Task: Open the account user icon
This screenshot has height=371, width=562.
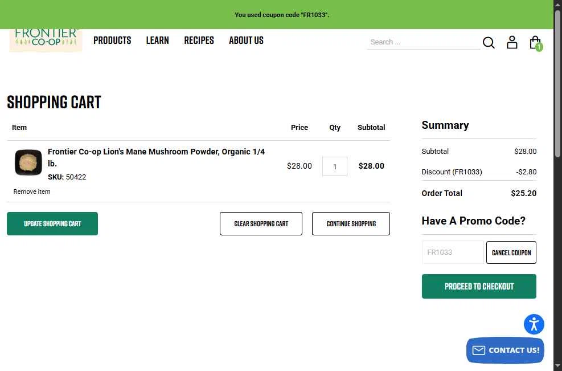Action: click(x=512, y=42)
